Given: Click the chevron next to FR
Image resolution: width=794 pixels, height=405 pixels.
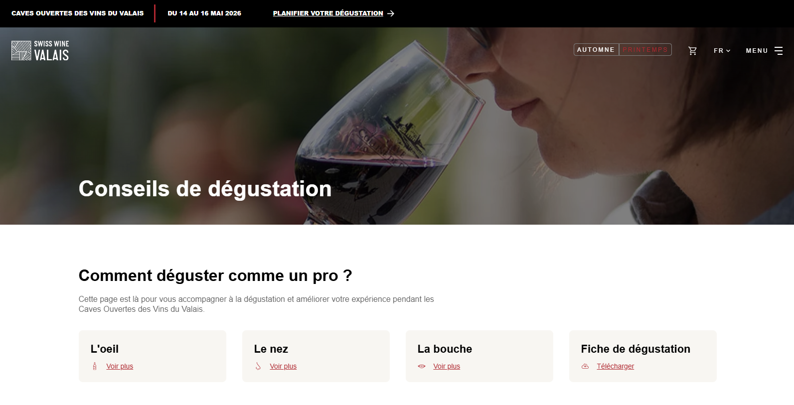Looking at the screenshot, I should [728, 51].
